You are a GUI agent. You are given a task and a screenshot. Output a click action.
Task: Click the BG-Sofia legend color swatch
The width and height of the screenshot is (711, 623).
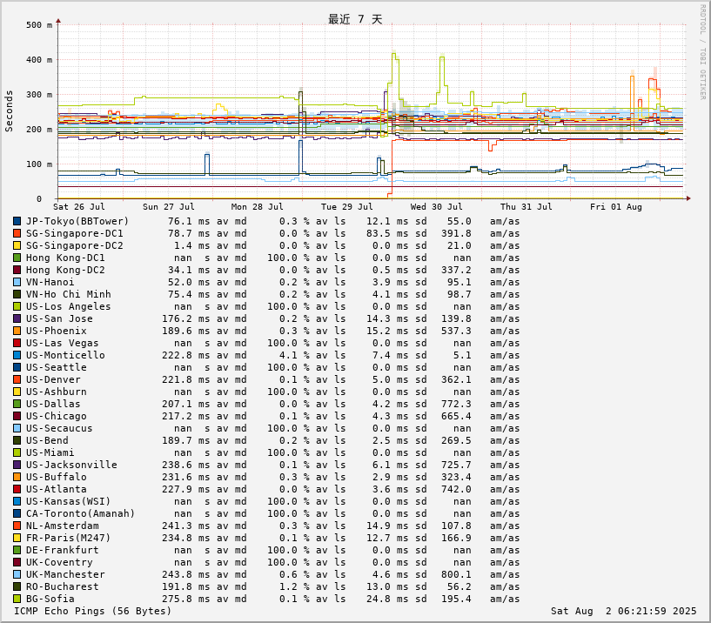[x=17, y=599]
